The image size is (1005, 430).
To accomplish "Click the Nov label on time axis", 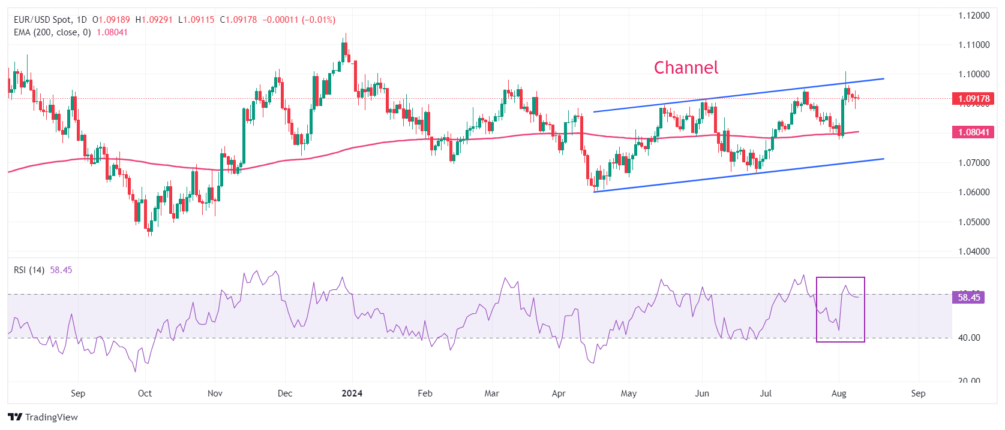I will (215, 393).
